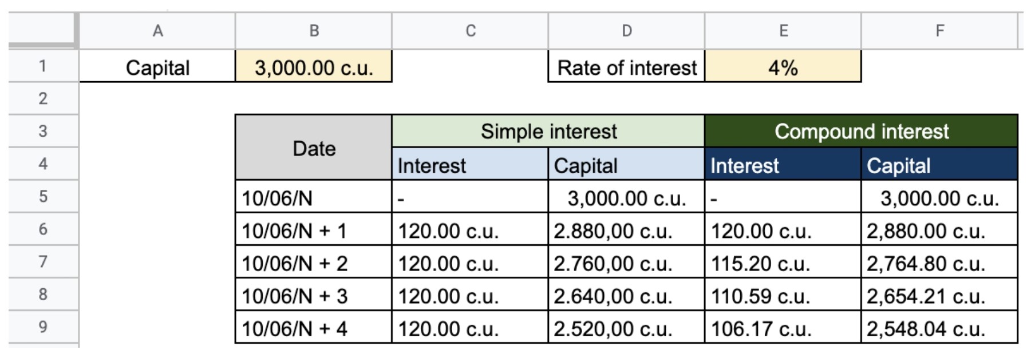The height and width of the screenshot is (354, 1035).
Task: Select the Date header cell
Action: pyautogui.click(x=314, y=148)
